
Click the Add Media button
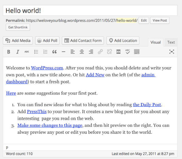(x=18, y=40)
